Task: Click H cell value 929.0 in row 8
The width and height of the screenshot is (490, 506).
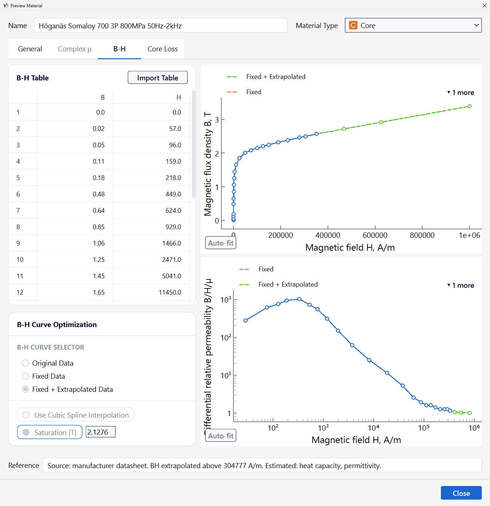Action: (151, 227)
